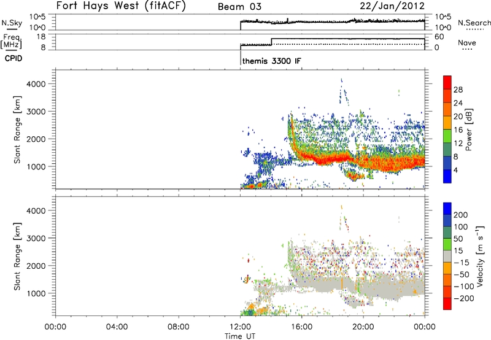The height and width of the screenshot is (340, 491).
Task: Click the '08:00' time tick label
Action: [179, 327]
